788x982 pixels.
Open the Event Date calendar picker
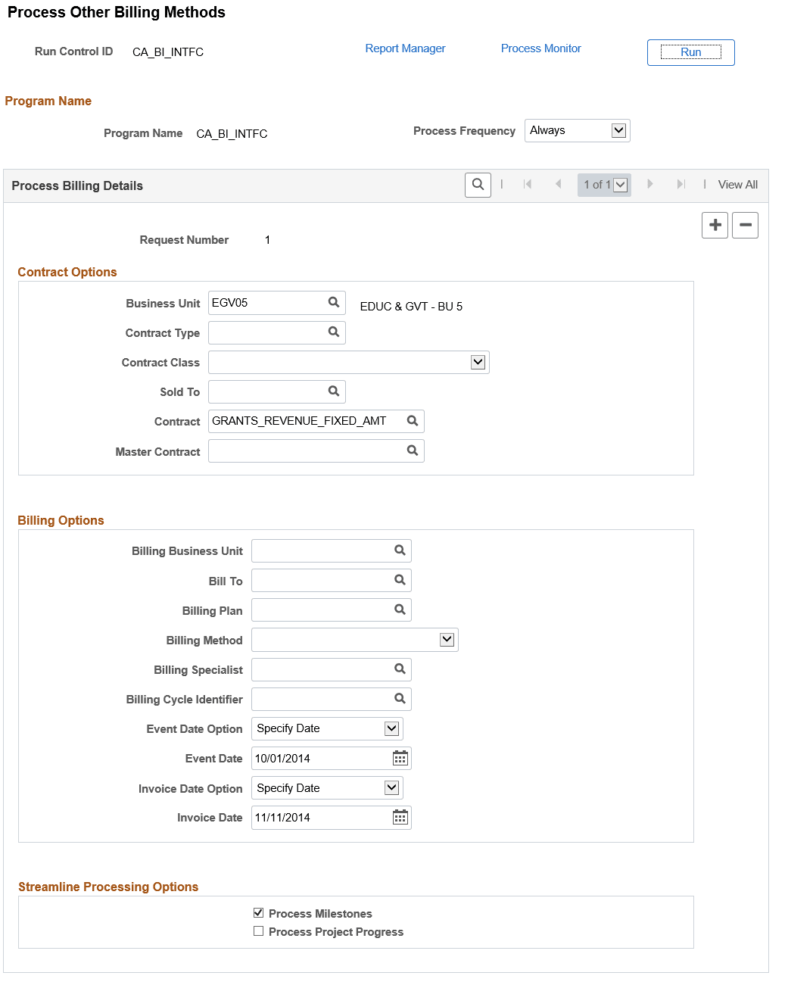click(400, 757)
